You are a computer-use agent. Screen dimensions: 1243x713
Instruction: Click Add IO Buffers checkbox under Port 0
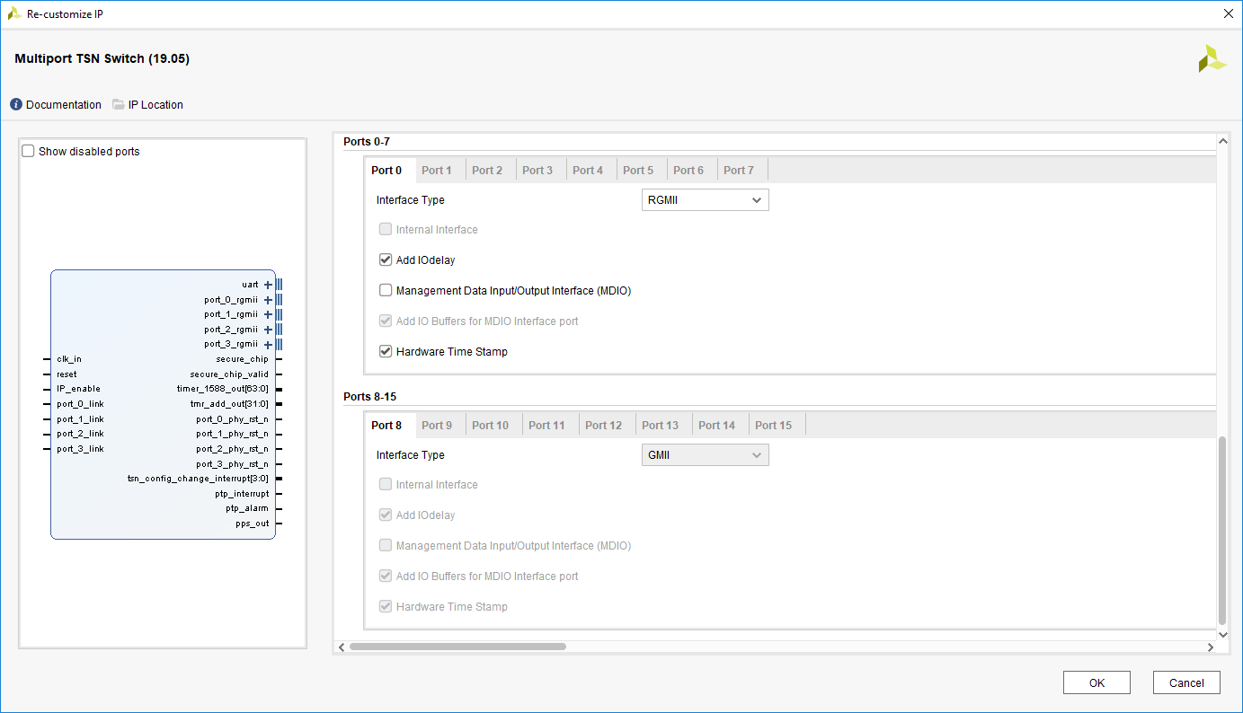point(386,321)
